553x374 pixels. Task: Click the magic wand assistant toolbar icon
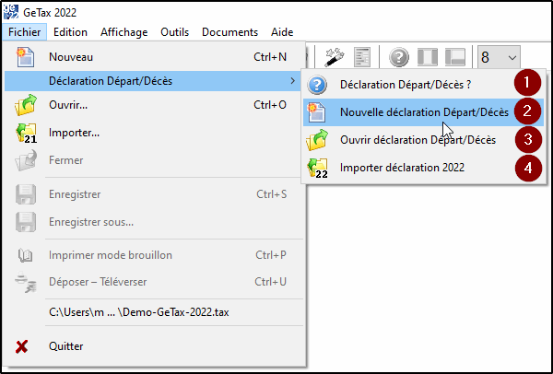(334, 57)
